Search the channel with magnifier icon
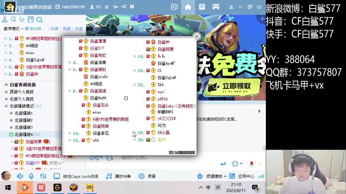346x194 pixels. [39, 19]
